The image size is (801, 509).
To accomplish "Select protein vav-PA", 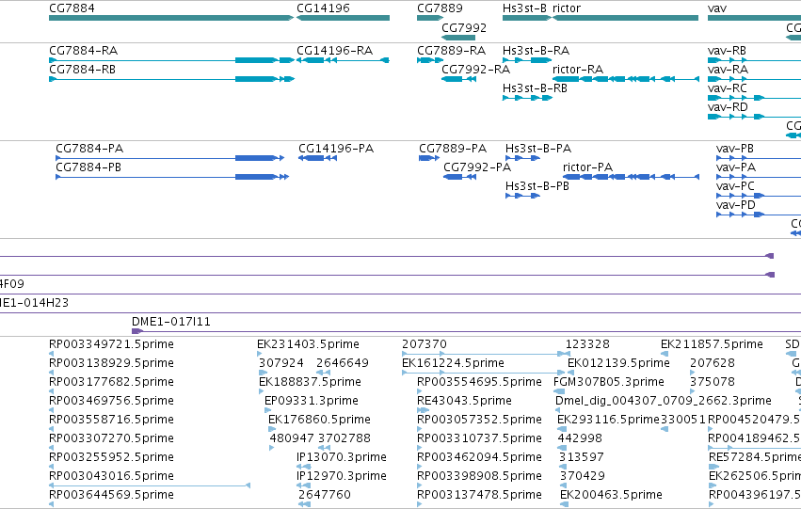I will pyautogui.click(x=759, y=177).
